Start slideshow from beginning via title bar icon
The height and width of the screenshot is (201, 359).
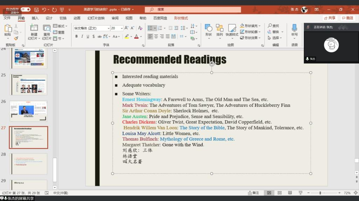tap(62, 9)
